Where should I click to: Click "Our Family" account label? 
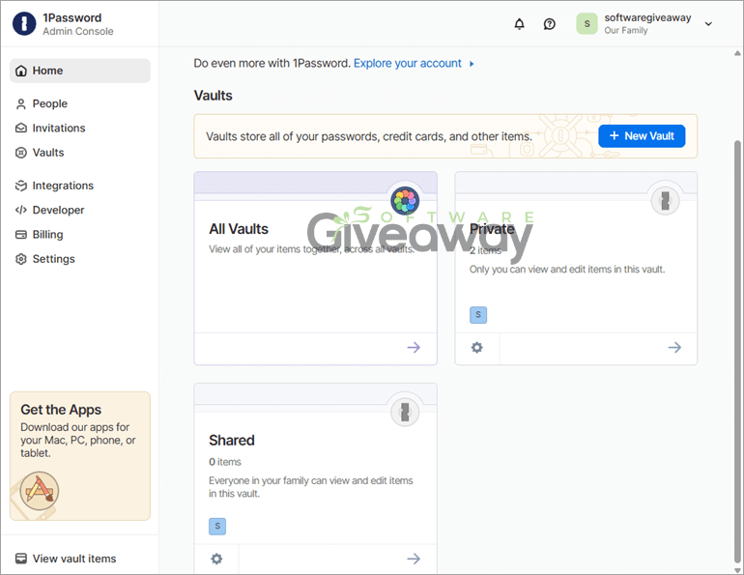[x=626, y=30]
